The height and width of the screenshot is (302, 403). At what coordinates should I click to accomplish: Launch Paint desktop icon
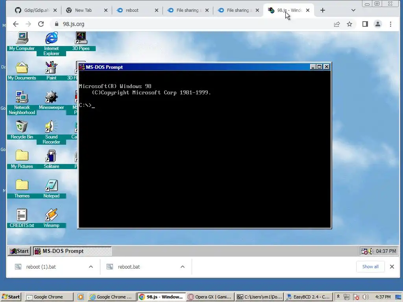pyautogui.click(x=52, y=71)
